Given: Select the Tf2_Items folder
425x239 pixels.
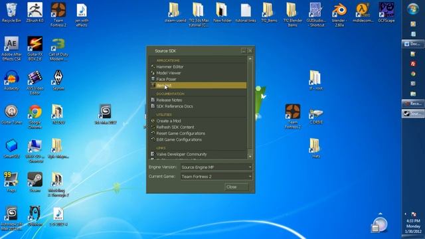Looking at the screenshot, I should click(x=269, y=13).
